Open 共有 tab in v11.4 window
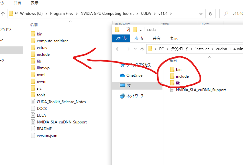The height and width of the screenshot is (165, 243). pos(17,3)
